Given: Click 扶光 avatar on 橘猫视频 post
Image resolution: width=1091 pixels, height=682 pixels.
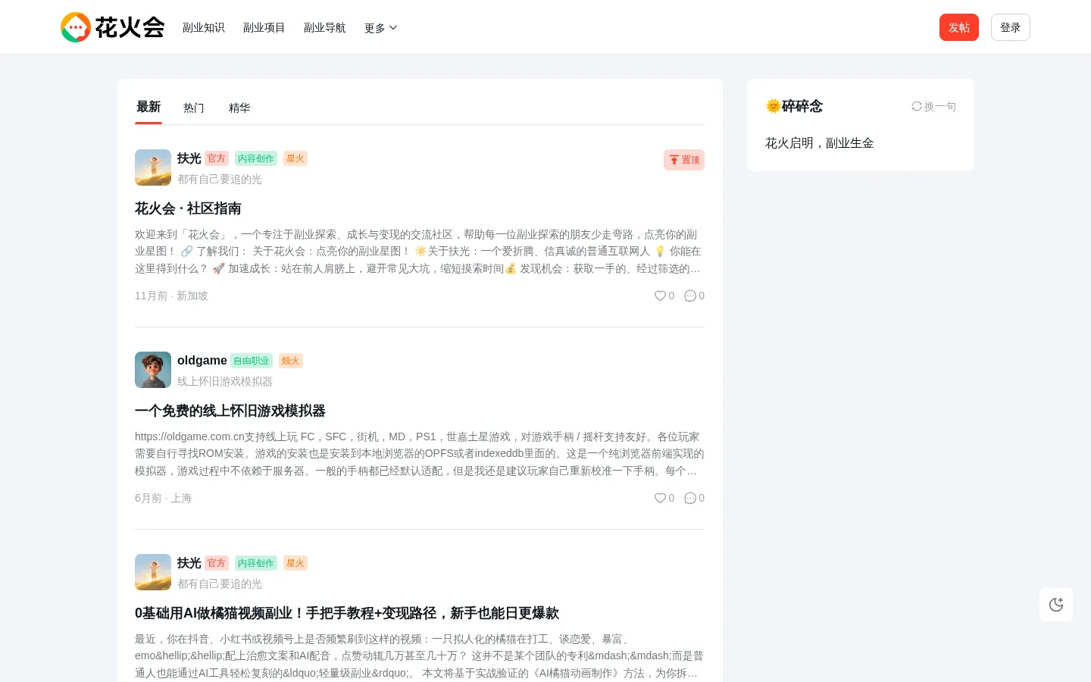Looking at the screenshot, I should coord(153,572).
